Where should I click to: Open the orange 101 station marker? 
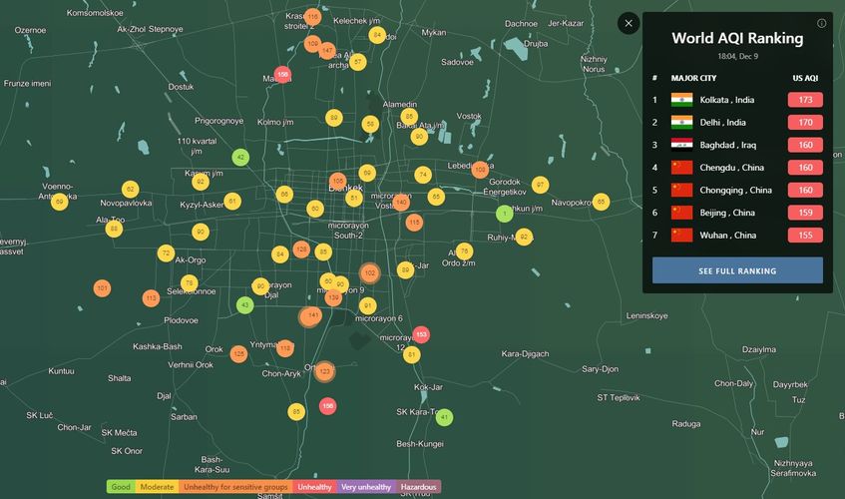tap(102, 288)
